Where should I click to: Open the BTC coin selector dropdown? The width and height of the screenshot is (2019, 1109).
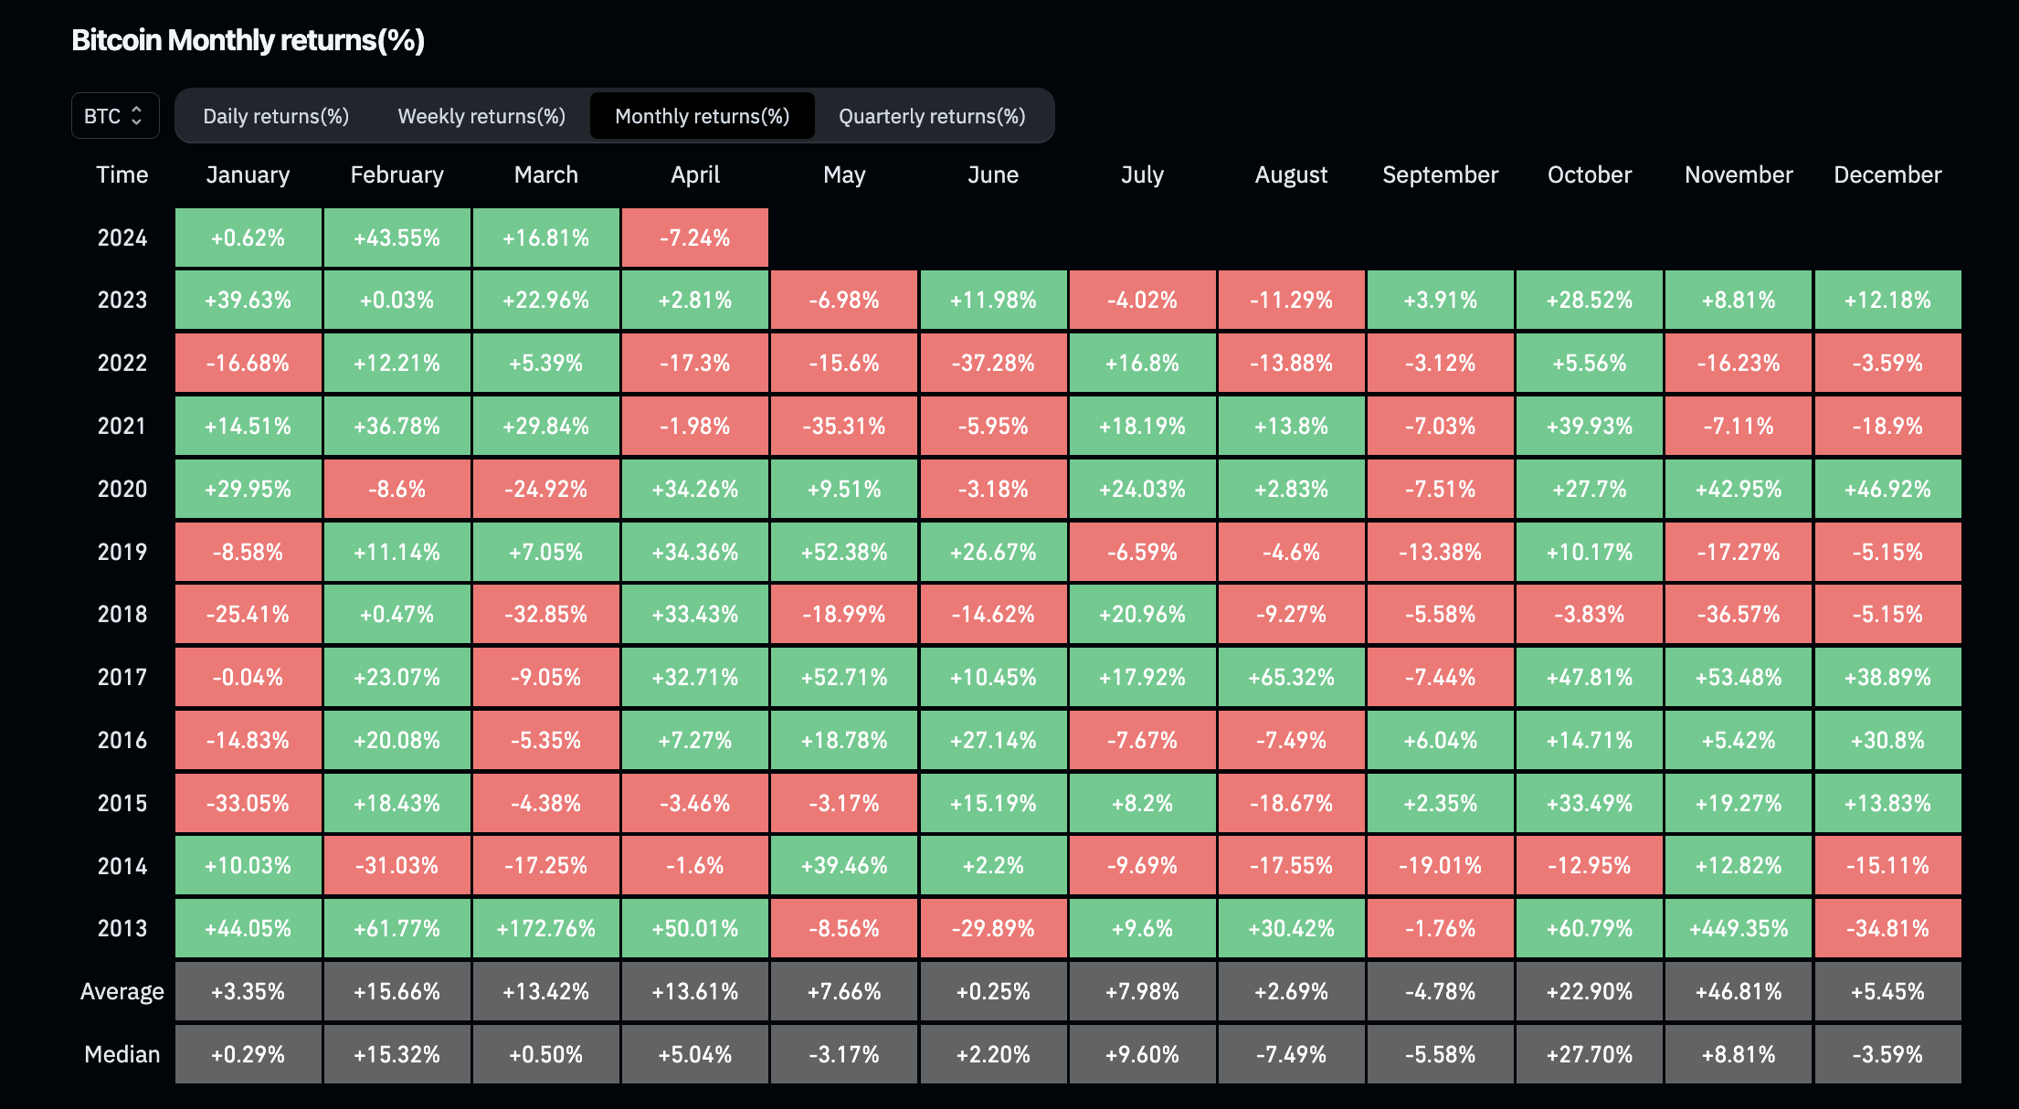point(115,116)
